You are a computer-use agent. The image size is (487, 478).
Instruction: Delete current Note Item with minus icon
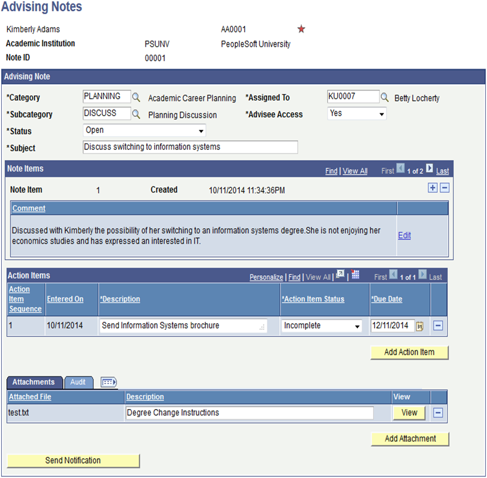click(x=444, y=187)
